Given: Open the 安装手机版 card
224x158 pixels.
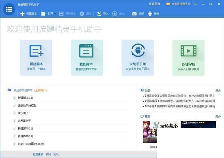Looking at the screenshot, I should click(x=138, y=58).
